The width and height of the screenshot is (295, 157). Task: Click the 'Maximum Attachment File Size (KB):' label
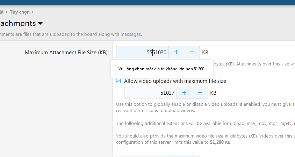[x=67, y=53]
